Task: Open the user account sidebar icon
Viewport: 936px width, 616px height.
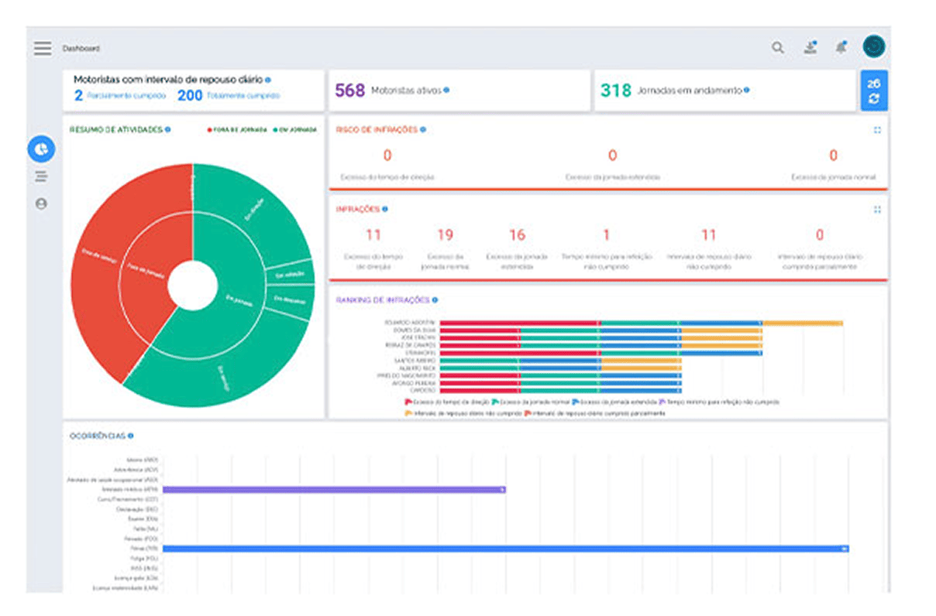Action: (41, 204)
